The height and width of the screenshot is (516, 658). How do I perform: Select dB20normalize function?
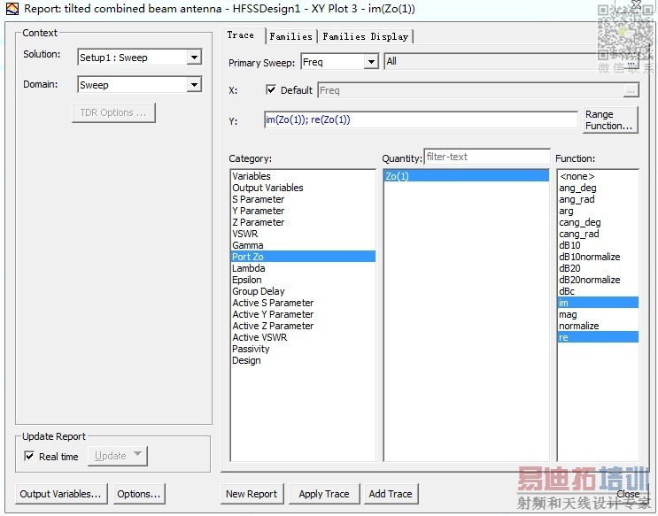pos(598,280)
